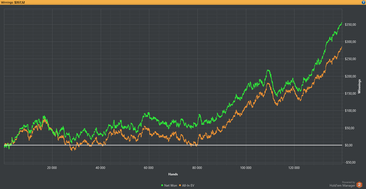
Task: Select the 120 000 hands axis label
Action: point(294,167)
